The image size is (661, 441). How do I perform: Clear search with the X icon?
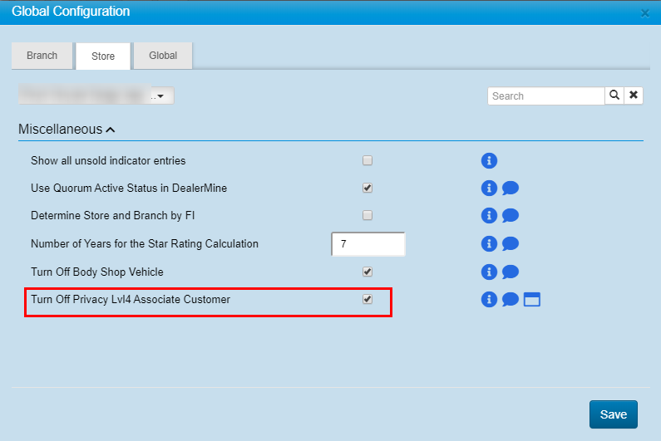tap(634, 96)
